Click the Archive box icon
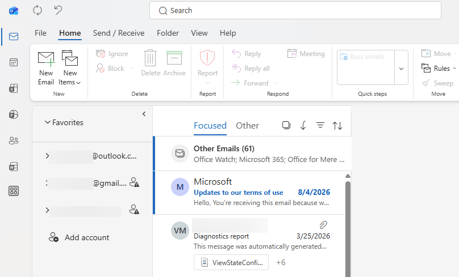This screenshot has height=277, width=459. pos(174,58)
